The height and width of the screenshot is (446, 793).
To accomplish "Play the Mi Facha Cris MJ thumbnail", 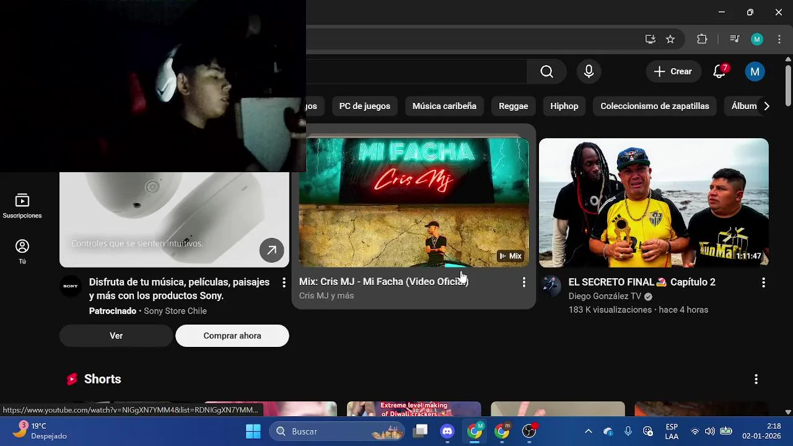I will coord(414,203).
